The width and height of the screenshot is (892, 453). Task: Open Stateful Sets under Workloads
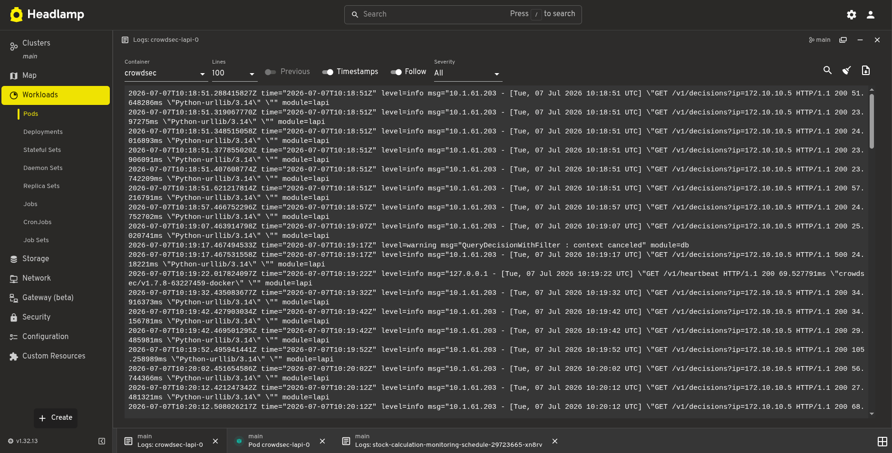click(42, 150)
